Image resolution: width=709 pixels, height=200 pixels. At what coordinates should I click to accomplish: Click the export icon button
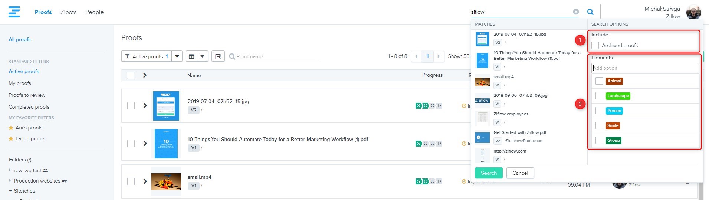click(x=218, y=56)
